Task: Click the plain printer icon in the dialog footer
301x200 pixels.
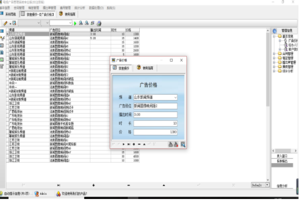Action: [170, 144]
